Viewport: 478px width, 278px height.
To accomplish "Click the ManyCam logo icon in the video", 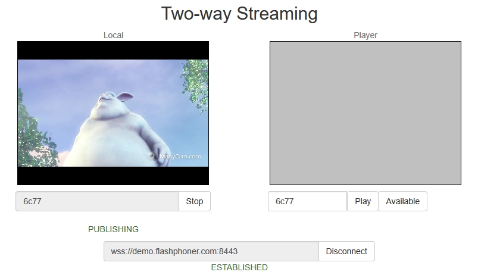I will 152,157.
